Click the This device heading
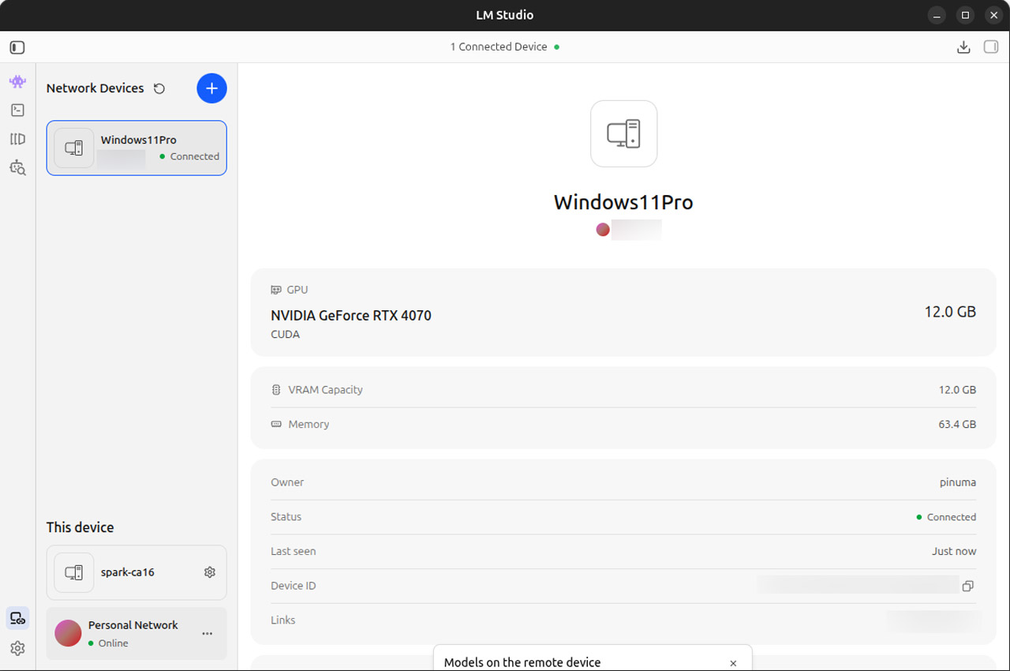The image size is (1010, 671). [80, 527]
